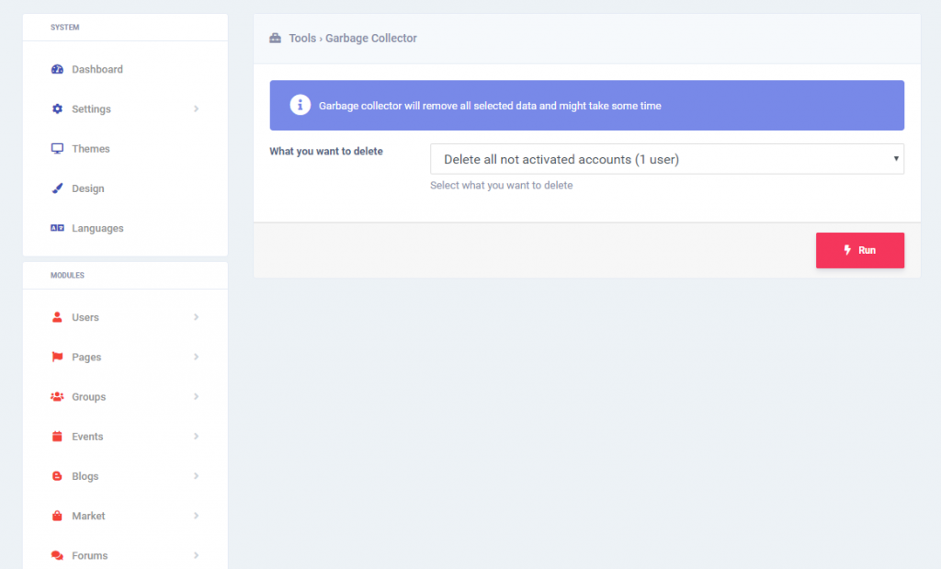
Task: Click the SYSTEM section header
Action: point(65,27)
